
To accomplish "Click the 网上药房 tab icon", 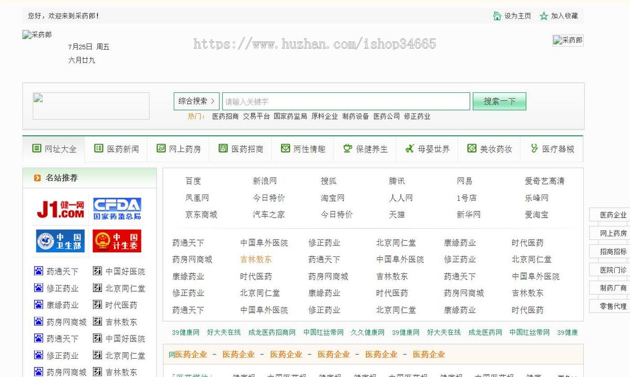I will click(161, 148).
